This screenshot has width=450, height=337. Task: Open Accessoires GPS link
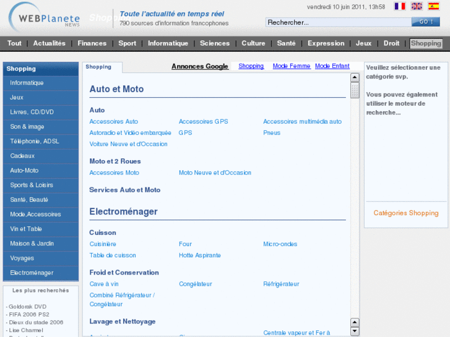click(x=204, y=122)
